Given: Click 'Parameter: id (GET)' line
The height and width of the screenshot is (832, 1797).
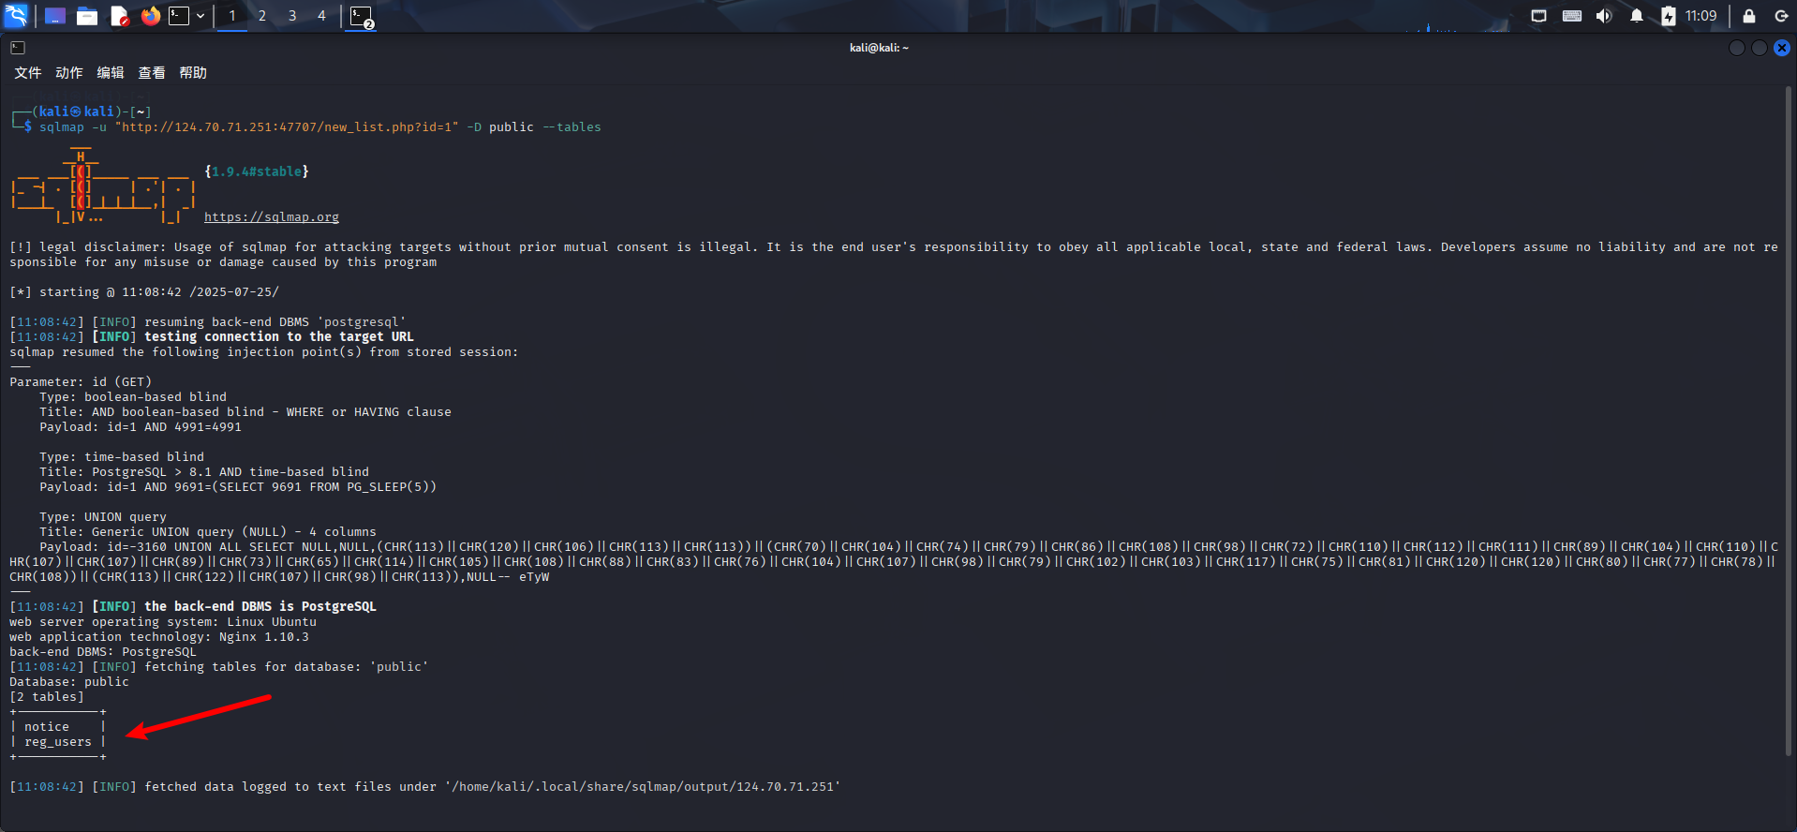Looking at the screenshot, I should tap(81, 382).
